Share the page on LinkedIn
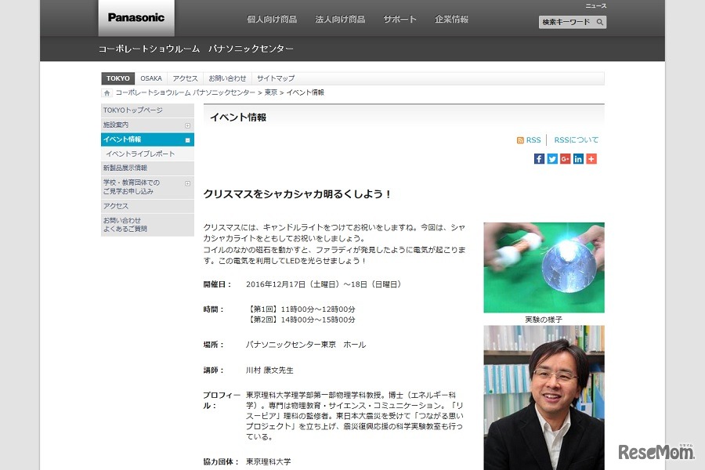This screenshot has width=705, height=470. pos(578,159)
